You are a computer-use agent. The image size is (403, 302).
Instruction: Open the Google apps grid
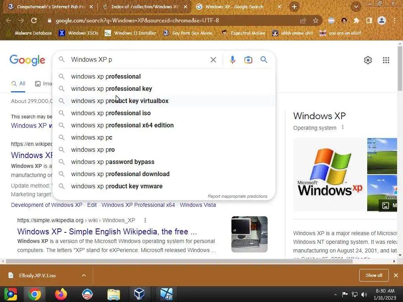386,60
